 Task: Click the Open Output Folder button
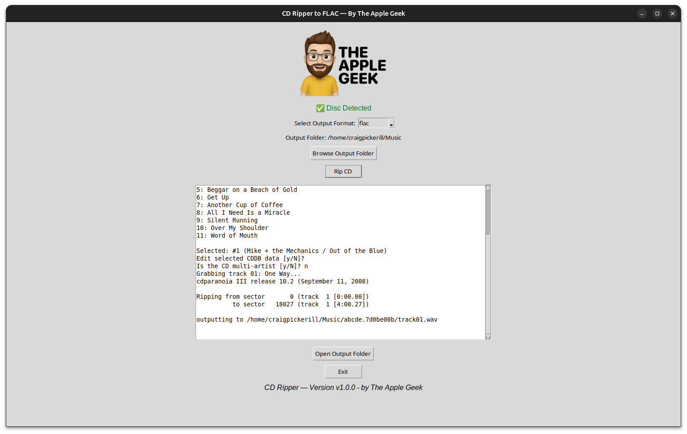pyautogui.click(x=343, y=354)
